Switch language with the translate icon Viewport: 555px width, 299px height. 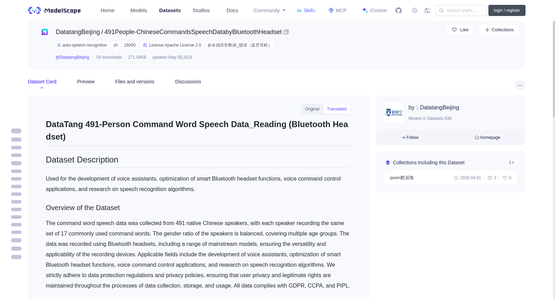(x=427, y=10)
